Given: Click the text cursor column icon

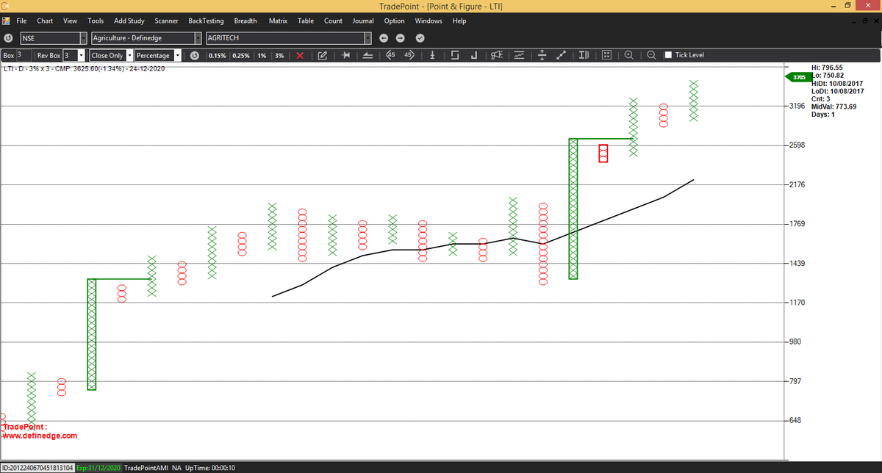Looking at the screenshot, I should click(x=584, y=55).
